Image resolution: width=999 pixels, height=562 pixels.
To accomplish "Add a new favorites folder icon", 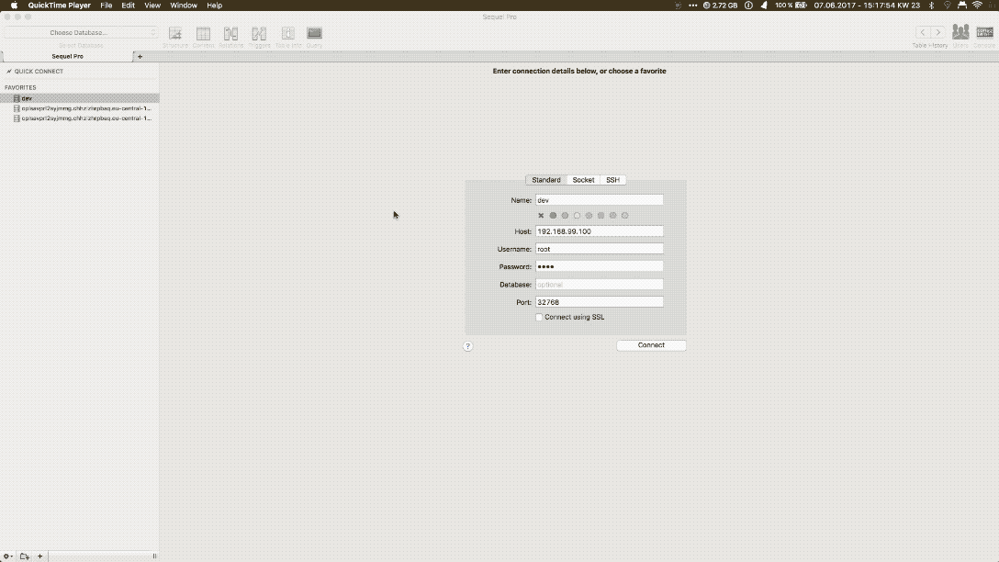I will pos(24,556).
